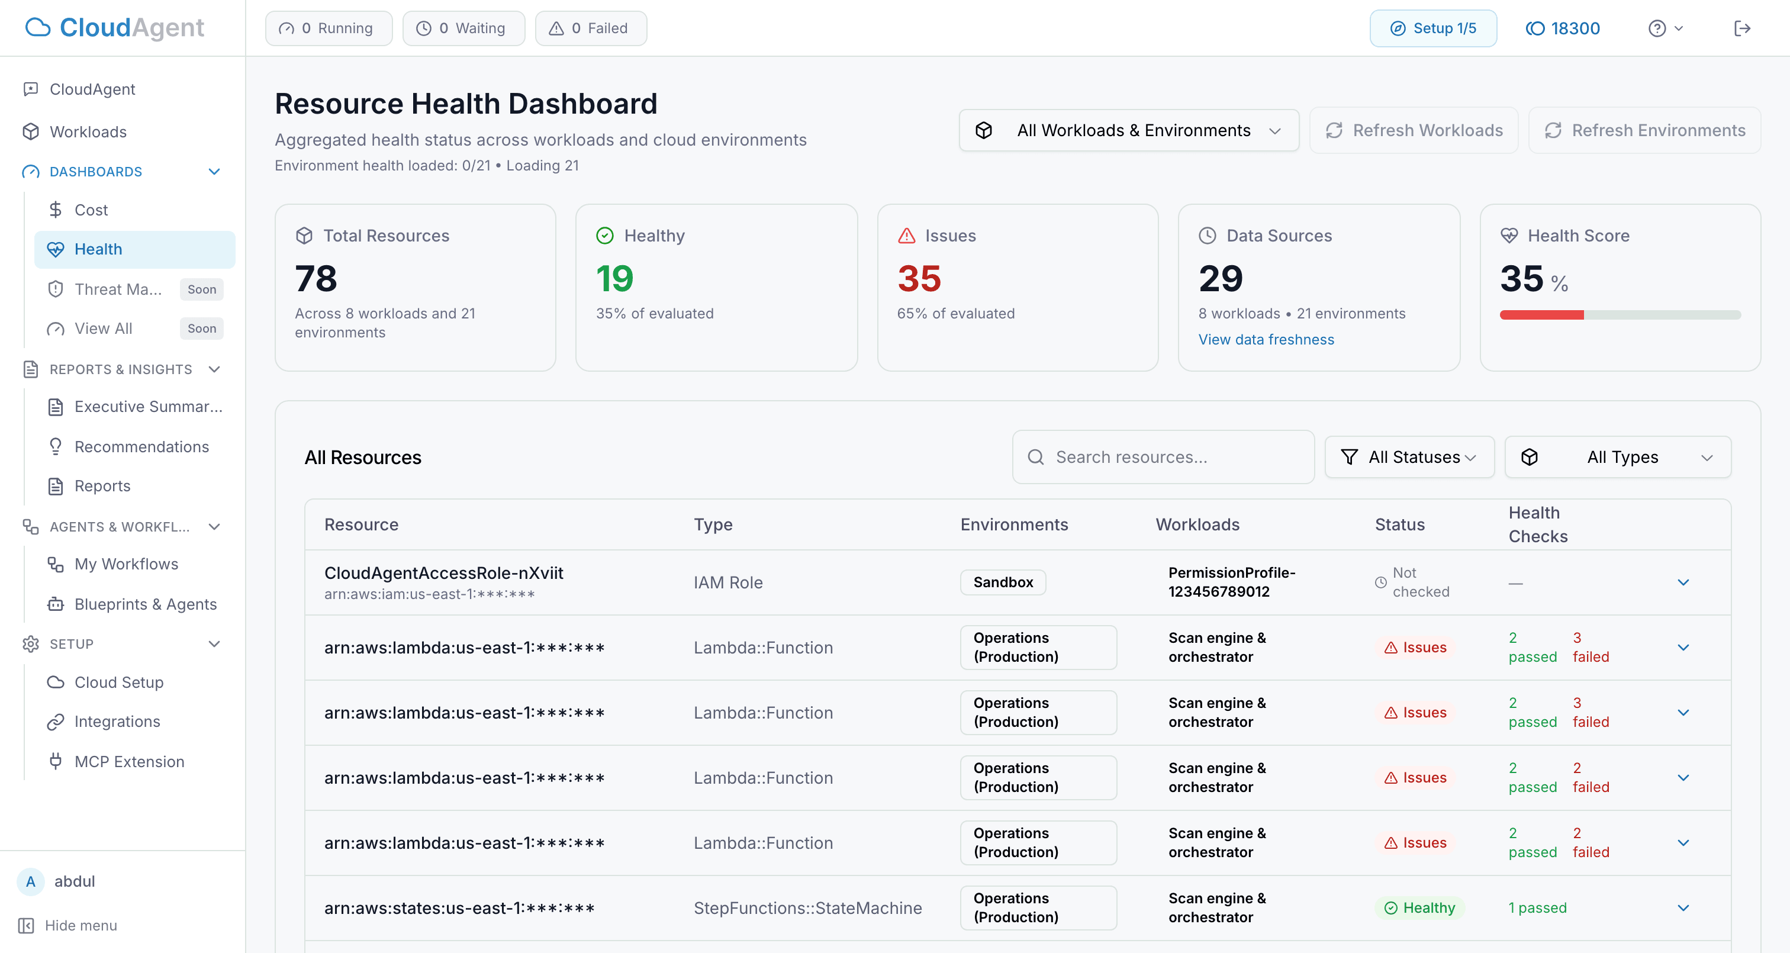1790x953 pixels.
Task: Select the Health dashboard heart icon
Action: tap(56, 249)
